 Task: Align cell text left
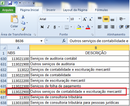click(x=100, y=27)
